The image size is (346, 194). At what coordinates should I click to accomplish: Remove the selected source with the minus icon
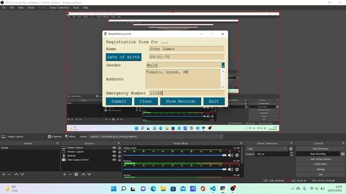coord(70,174)
